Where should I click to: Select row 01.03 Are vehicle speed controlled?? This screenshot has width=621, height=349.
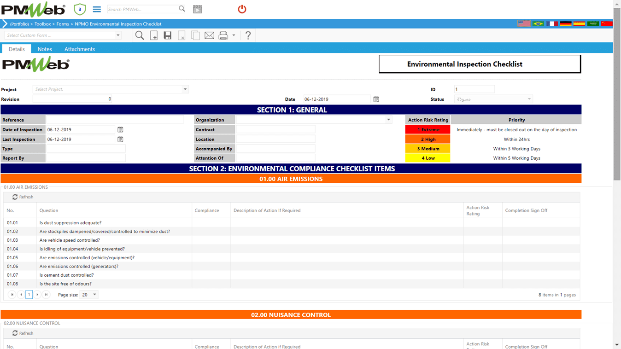(292, 240)
